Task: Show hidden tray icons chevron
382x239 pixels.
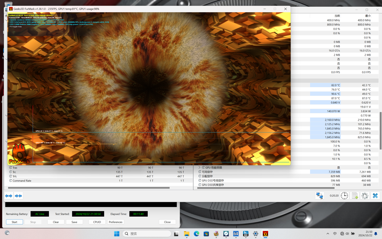Action: pos(328,234)
